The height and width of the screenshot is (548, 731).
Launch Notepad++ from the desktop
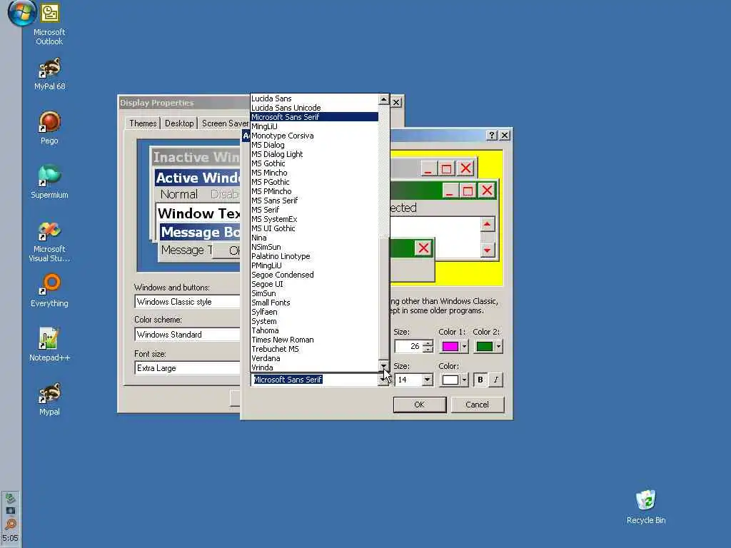click(x=49, y=345)
